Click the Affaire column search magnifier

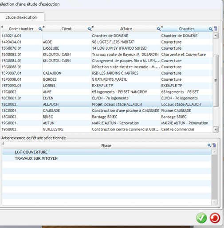159,29
